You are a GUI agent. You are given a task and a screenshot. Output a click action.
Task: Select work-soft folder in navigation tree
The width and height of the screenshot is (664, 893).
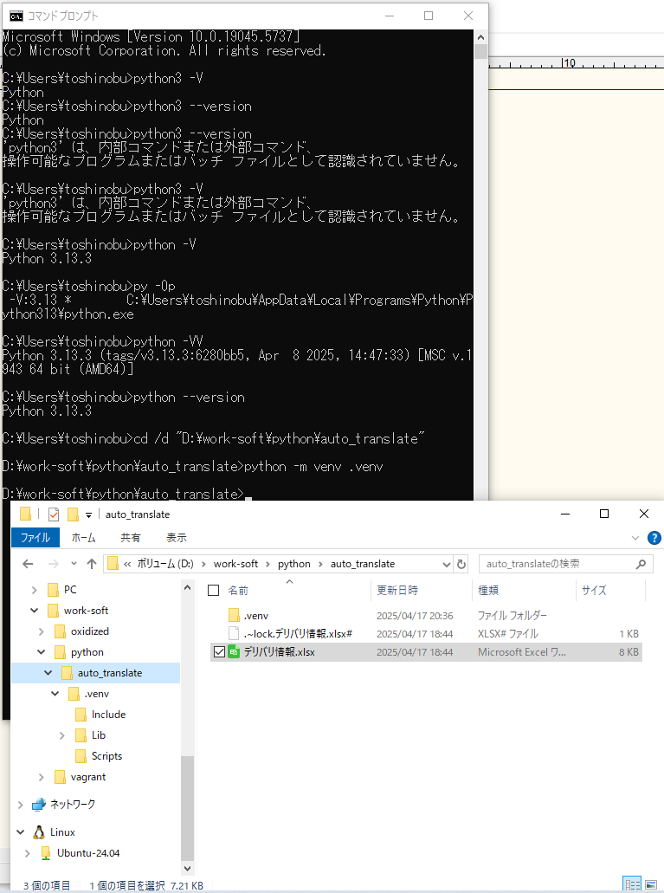[86, 611]
